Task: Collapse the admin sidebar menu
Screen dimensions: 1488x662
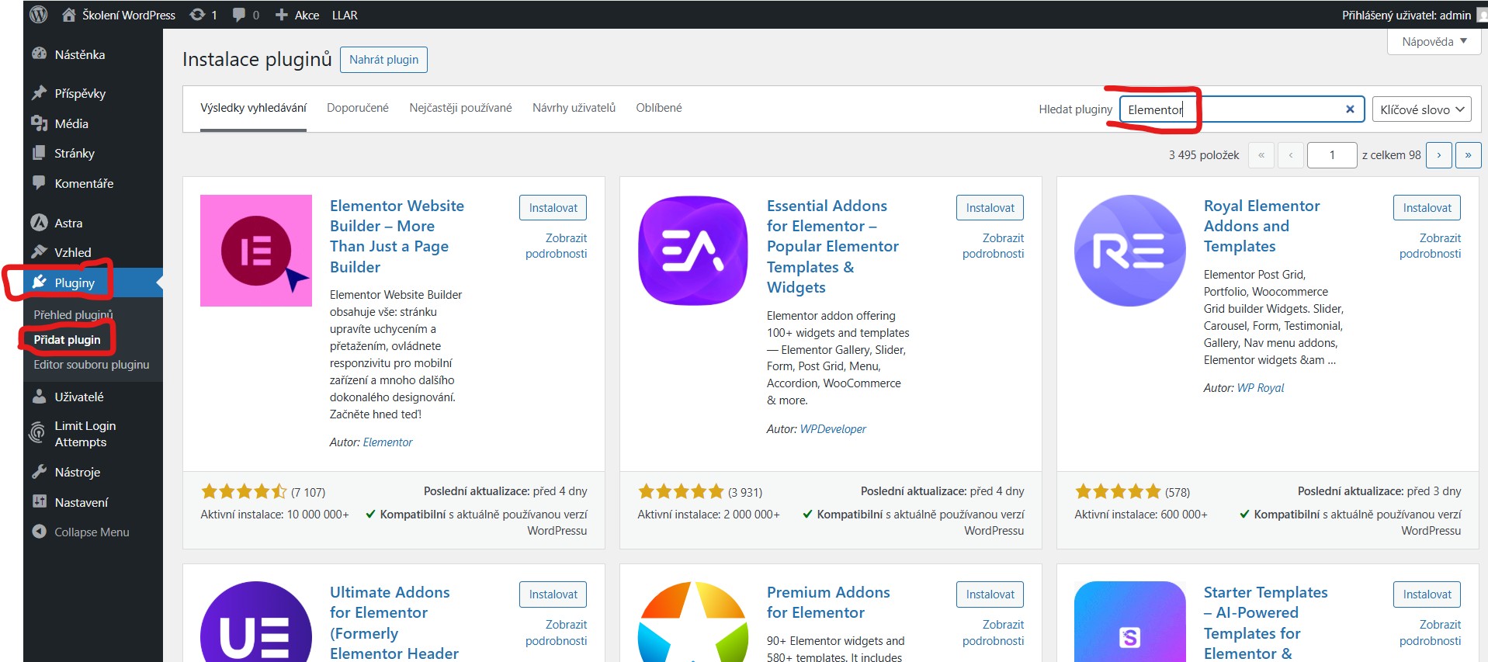Action: (x=91, y=532)
